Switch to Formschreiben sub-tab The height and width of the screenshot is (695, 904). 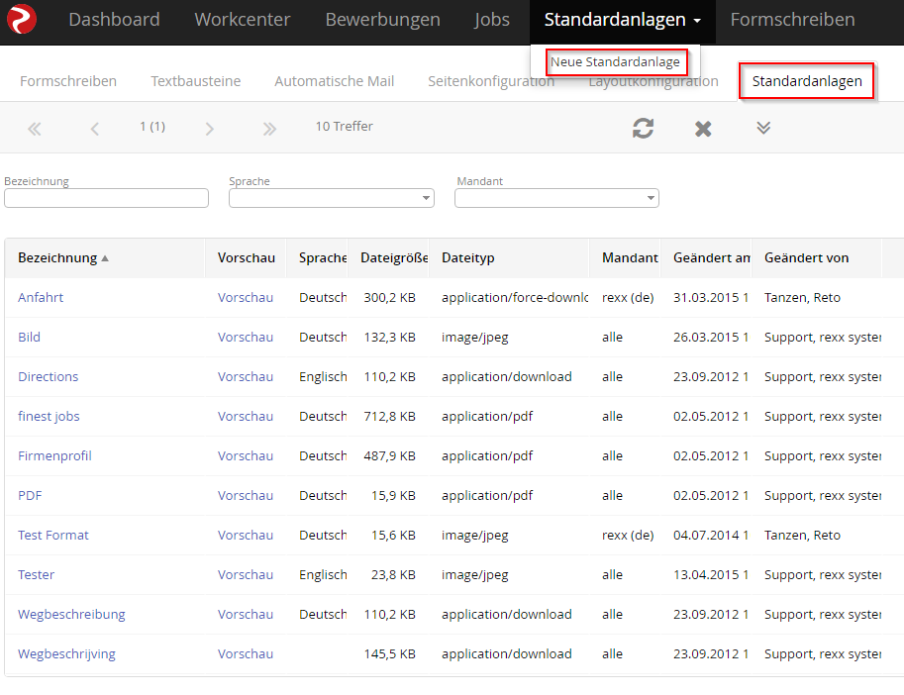tap(68, 81)
